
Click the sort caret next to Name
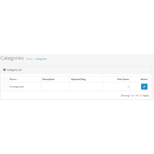click(17, 79)
